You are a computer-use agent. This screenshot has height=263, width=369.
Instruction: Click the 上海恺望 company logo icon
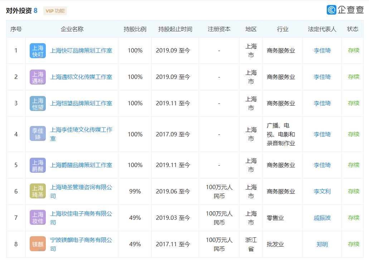38,103
